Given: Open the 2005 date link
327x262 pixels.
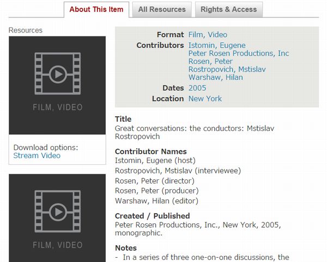Looking at the screenshot, I should [x=197, y=88].
